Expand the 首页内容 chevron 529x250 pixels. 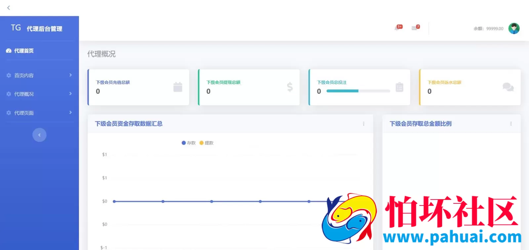pos(70,75)
